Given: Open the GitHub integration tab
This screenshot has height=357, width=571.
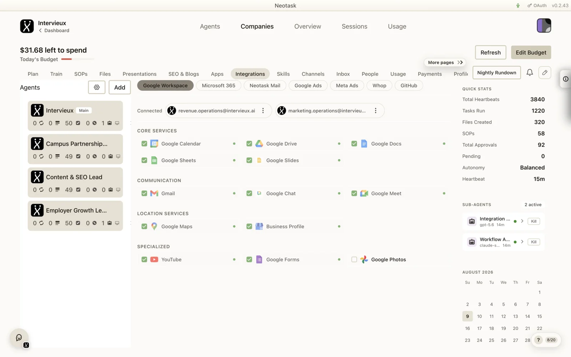Looking at the screenshot, I should click(x=409, y=86).
